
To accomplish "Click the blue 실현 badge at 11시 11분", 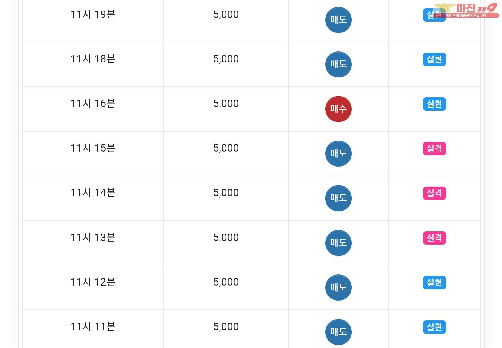I will 434,327.
